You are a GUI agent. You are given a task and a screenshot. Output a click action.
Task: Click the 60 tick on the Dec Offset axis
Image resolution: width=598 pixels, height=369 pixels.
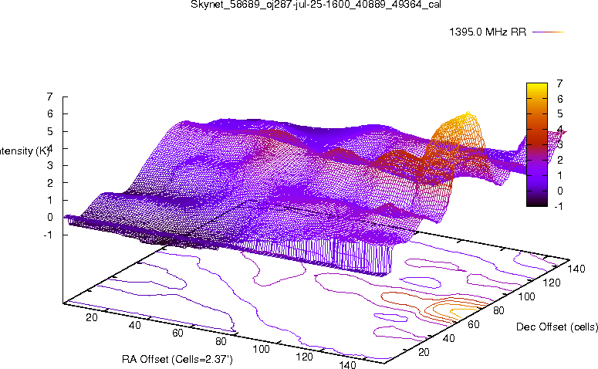tap(474, 324)
